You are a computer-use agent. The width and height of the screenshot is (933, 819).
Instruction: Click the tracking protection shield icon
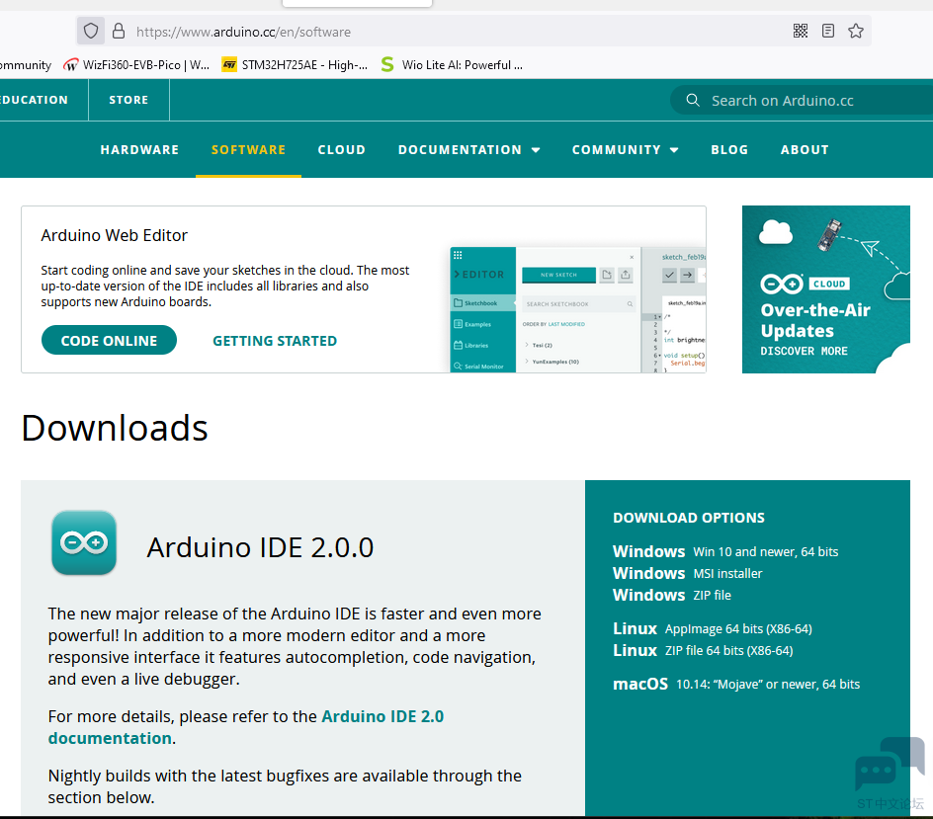(91, 31)
